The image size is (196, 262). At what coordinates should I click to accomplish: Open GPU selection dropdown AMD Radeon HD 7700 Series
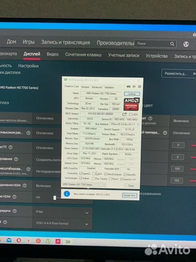tap(84, 185)
